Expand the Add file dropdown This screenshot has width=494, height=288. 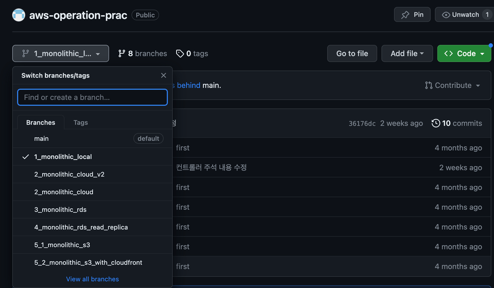click(x=407, y=53)
